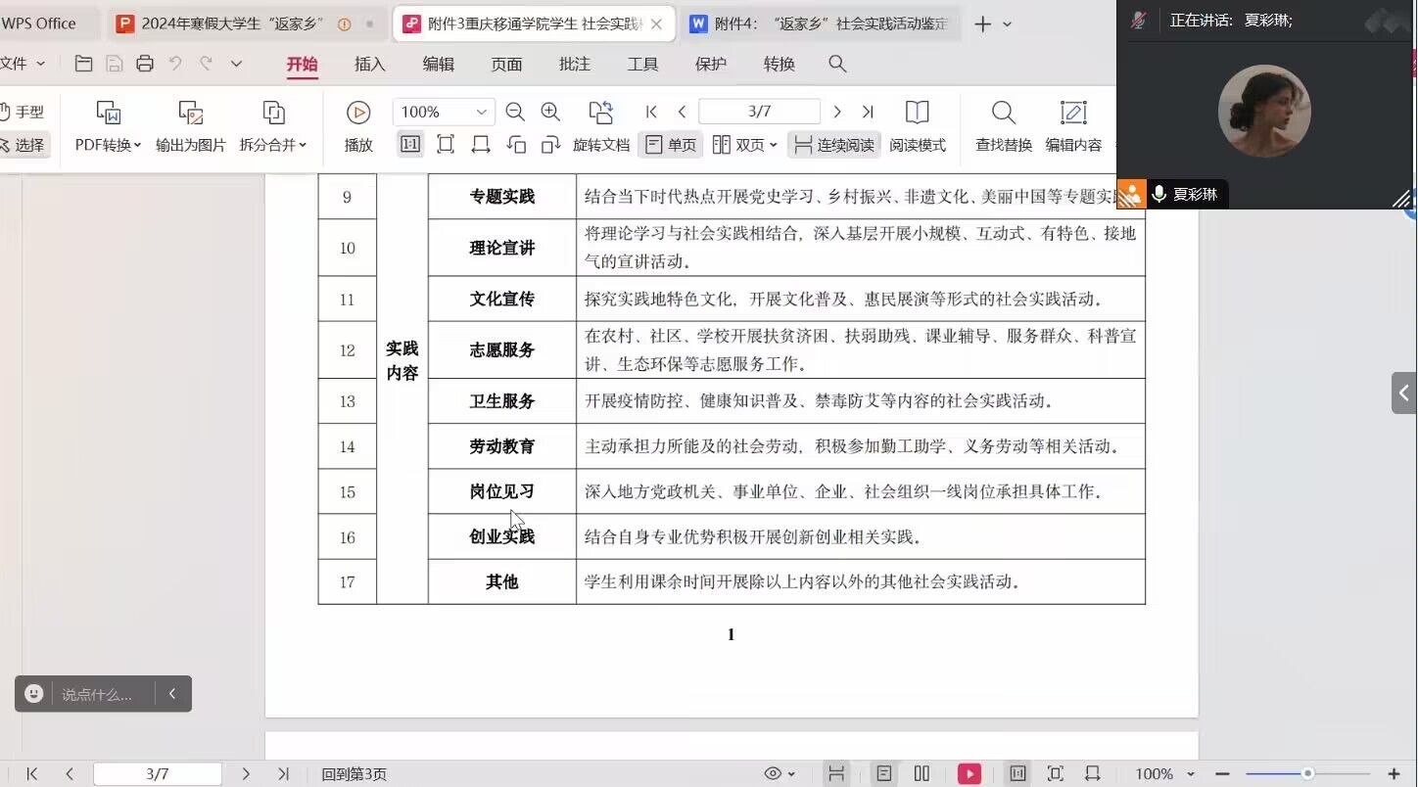The width and height of the screenshot is (1418, 787).
Task: Select the 手型 hand tool
Action: tap(22, 112)
